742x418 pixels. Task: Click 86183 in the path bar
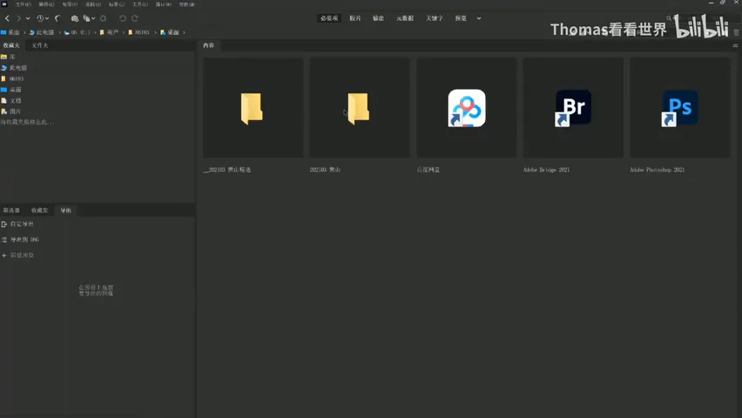[x=138, y=33]
